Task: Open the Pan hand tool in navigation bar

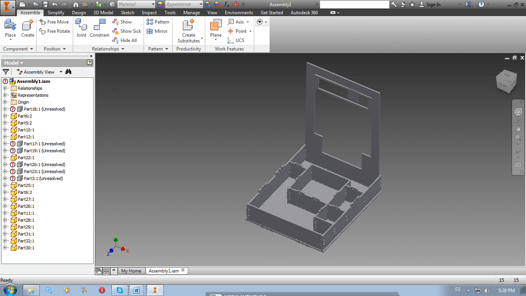Action: click(518, 128)
